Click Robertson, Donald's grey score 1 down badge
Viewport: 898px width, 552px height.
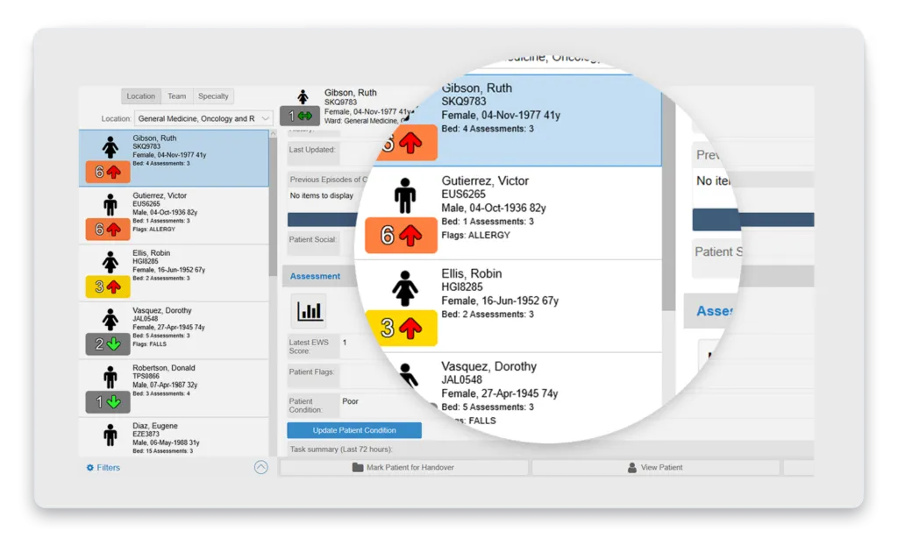(x=108, y=401)
